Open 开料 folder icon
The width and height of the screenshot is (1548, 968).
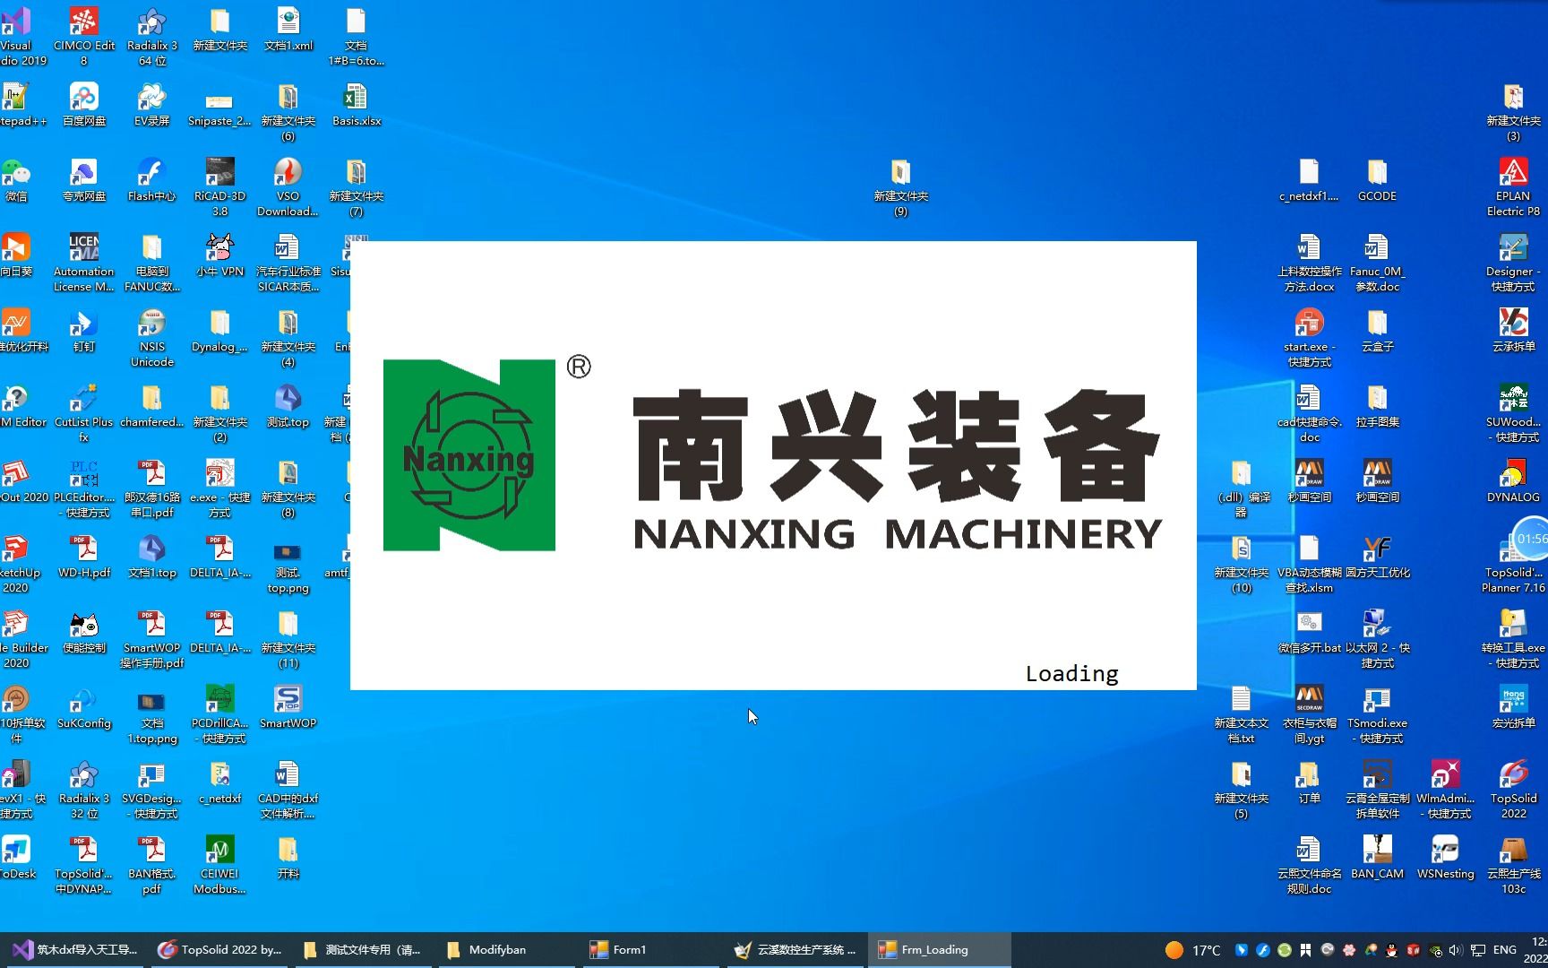coord(288,857)
